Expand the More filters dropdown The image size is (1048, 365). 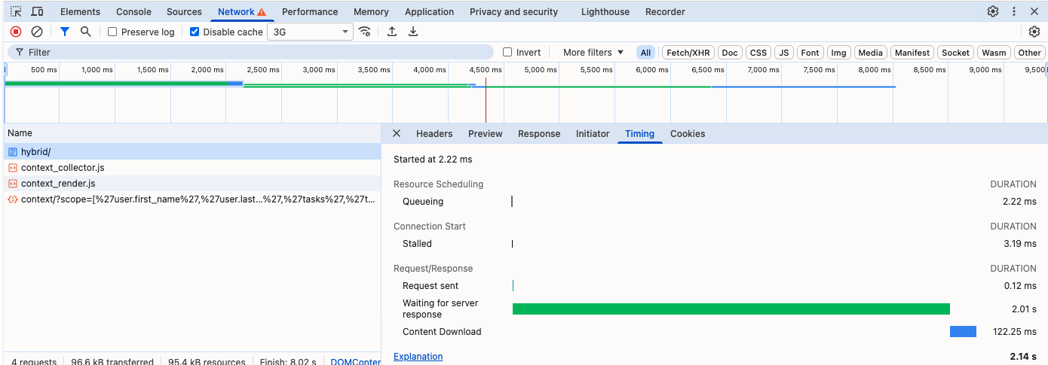pyautogui.click(x=593, y=53)
